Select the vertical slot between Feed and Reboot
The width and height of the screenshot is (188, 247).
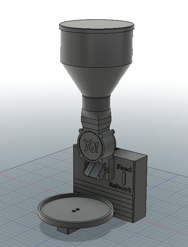coord(124,178)
